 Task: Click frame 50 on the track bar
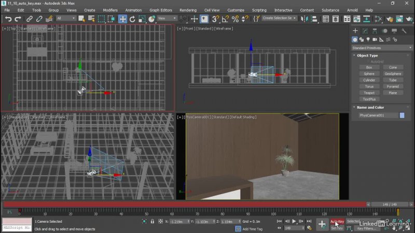(146, 212)
